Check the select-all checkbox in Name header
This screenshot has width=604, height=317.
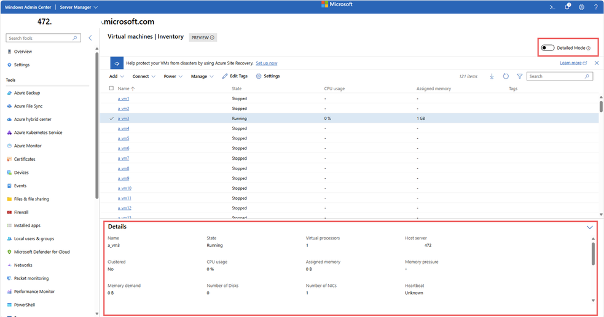click(111, 88)
